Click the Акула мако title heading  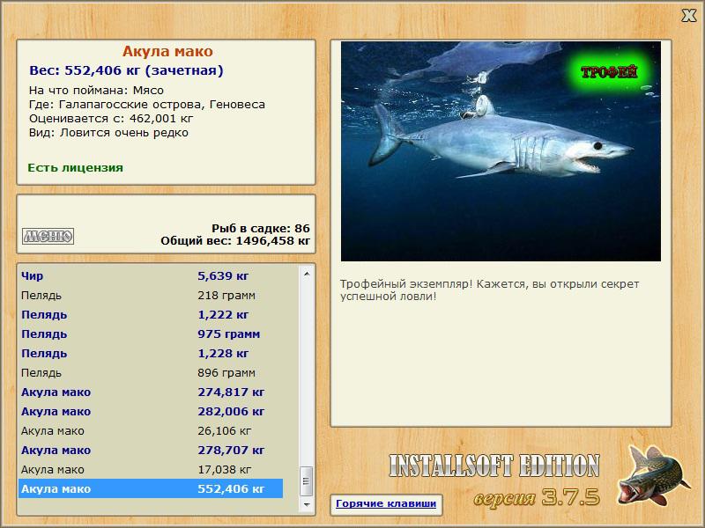coord(167,52)
